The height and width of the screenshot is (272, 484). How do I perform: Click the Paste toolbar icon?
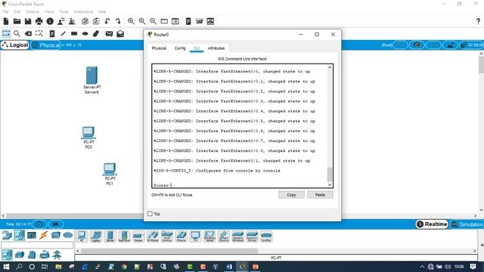[x=96, y=21]
